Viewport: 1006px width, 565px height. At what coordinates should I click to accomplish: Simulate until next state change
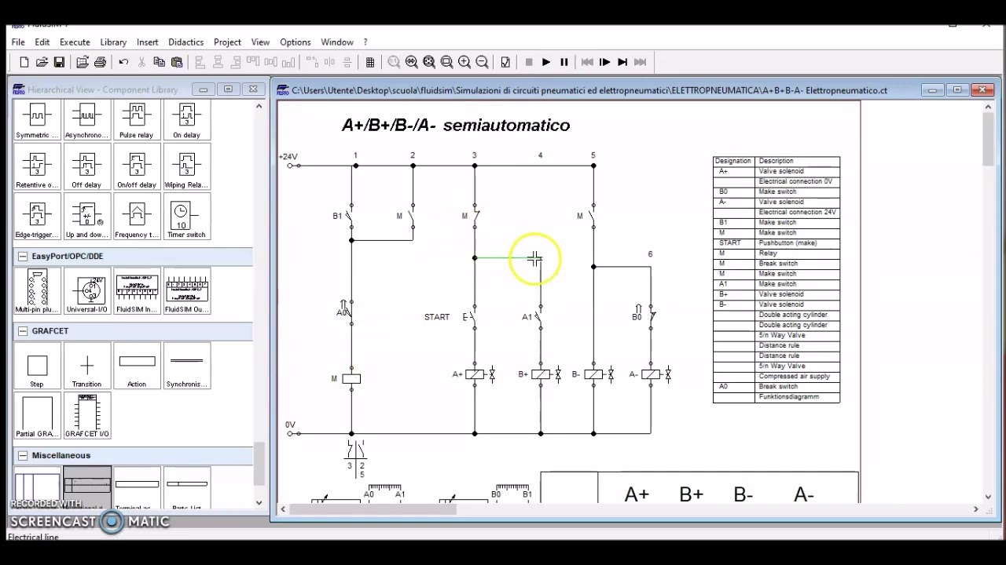point(622,62)
